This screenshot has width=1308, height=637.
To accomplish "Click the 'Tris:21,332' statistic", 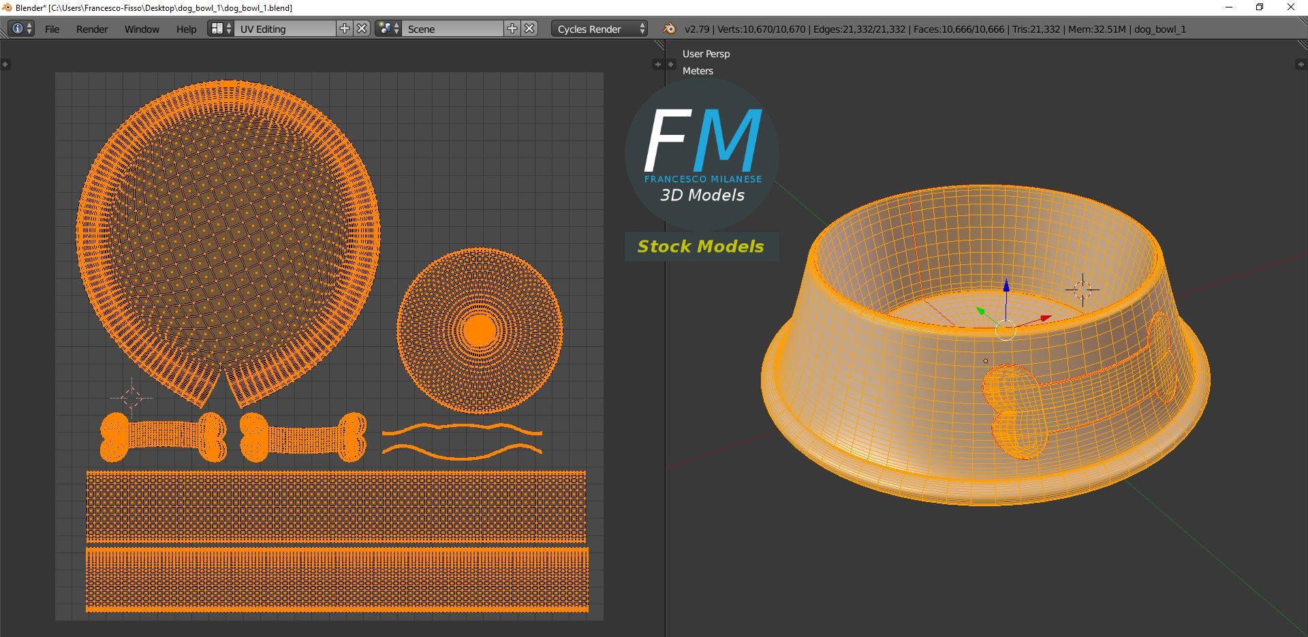I will point(1036,29).
